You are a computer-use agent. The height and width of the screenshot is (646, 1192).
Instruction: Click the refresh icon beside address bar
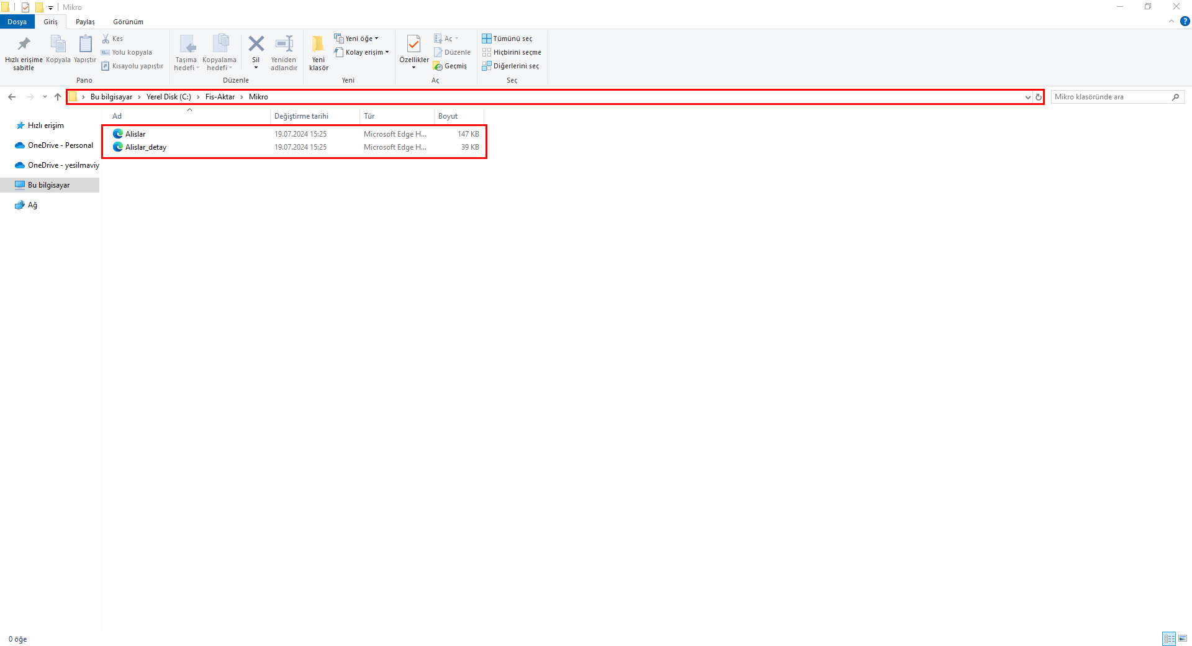(1038, 97)
